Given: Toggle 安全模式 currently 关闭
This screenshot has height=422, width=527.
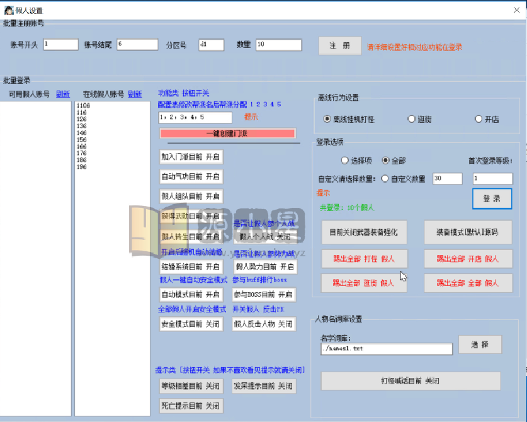Looking at the screenshot, I should click(x=191, y=324).
